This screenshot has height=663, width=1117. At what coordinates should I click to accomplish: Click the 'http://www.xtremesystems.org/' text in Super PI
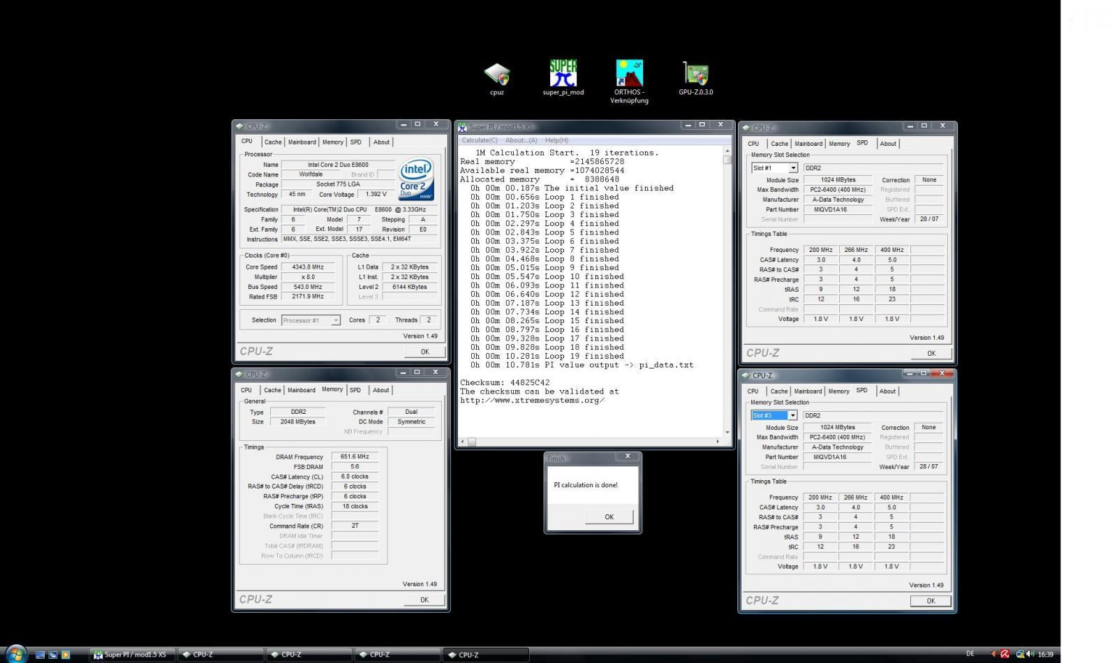coord(532,401)
